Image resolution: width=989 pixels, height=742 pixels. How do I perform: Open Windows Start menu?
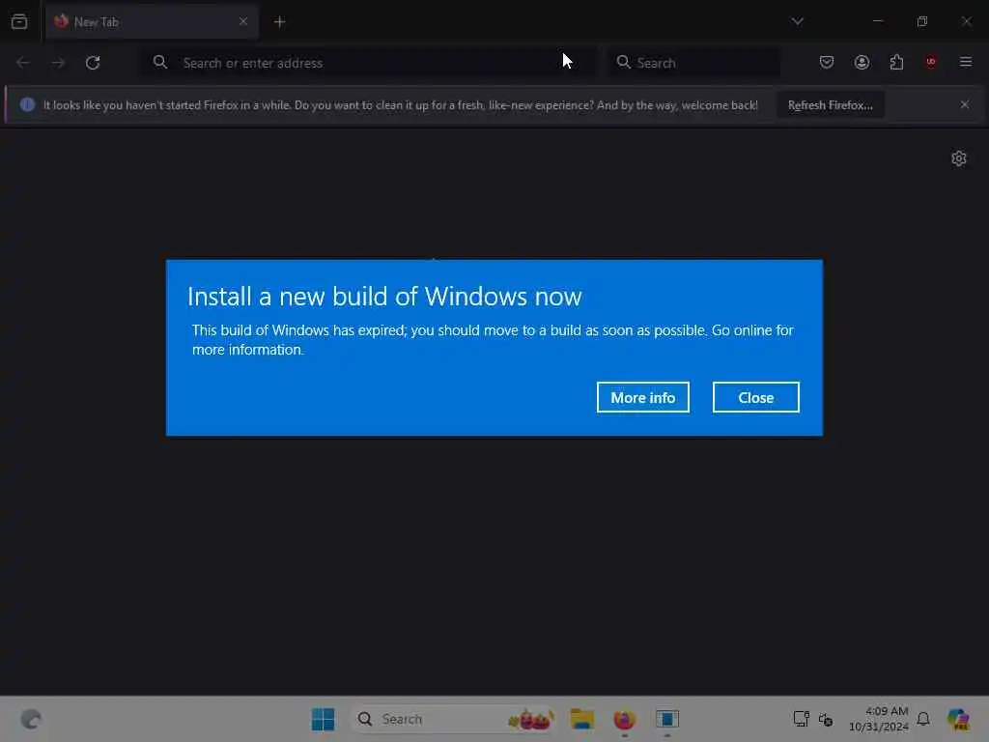(x=323, y=719)
